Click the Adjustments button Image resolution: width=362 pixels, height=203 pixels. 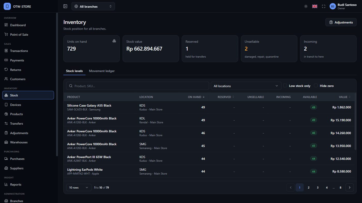pyautogui.click(x=341, y=22)
